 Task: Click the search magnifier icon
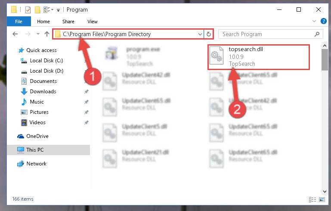(317, 34)
